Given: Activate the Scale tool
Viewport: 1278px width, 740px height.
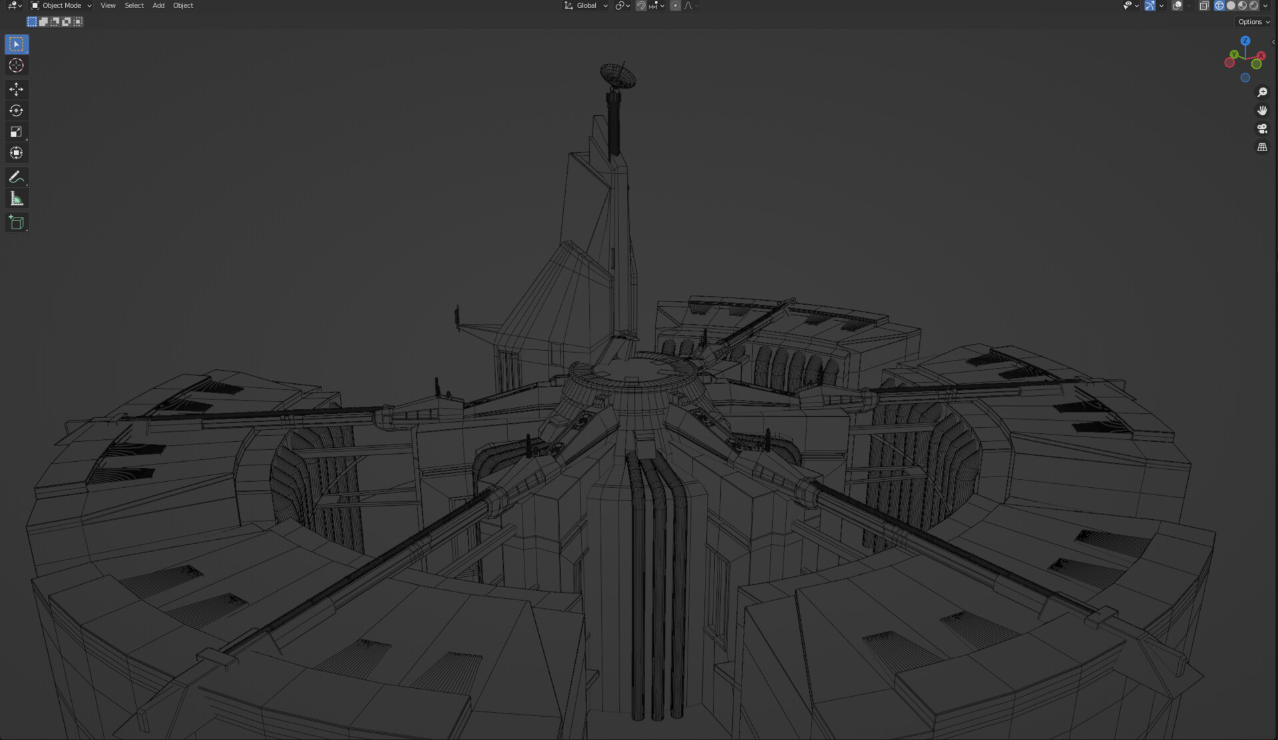Looking at the screenshot, I should (x=16, y=132).
